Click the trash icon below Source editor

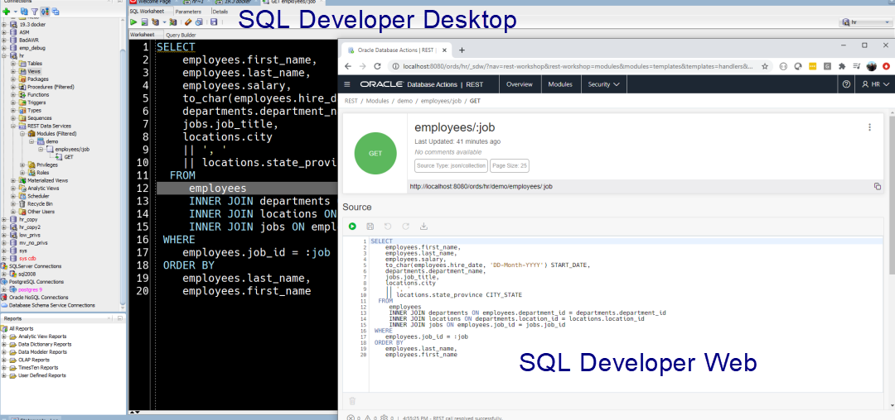(352, 401)
